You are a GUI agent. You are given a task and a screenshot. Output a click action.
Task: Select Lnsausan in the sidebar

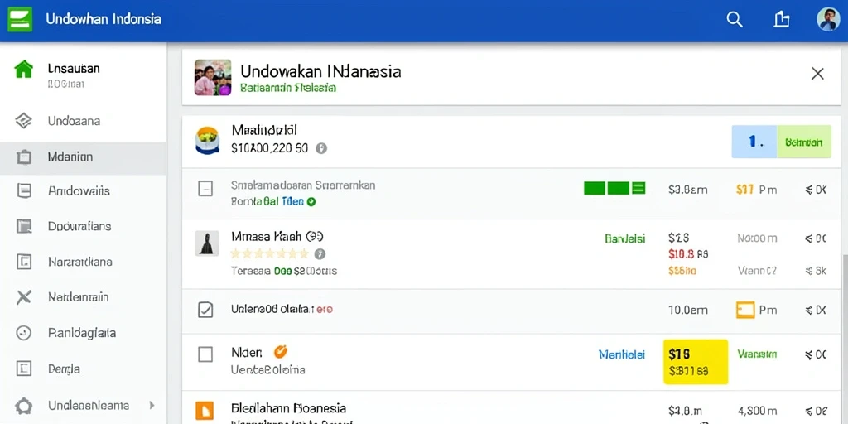click(74, 69)
